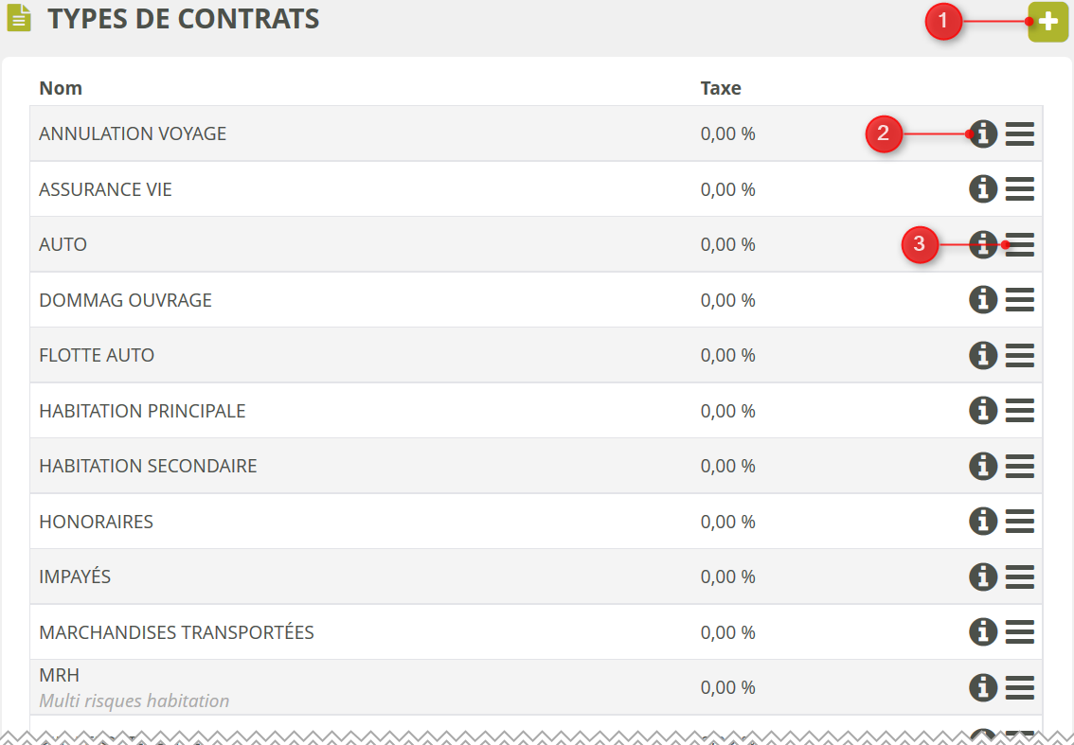Click the FLOTTE AUTO contract name
Image resolution: width=1074 pixels, height=745 pixels.
pyautogui.click(x=97, y=355)
